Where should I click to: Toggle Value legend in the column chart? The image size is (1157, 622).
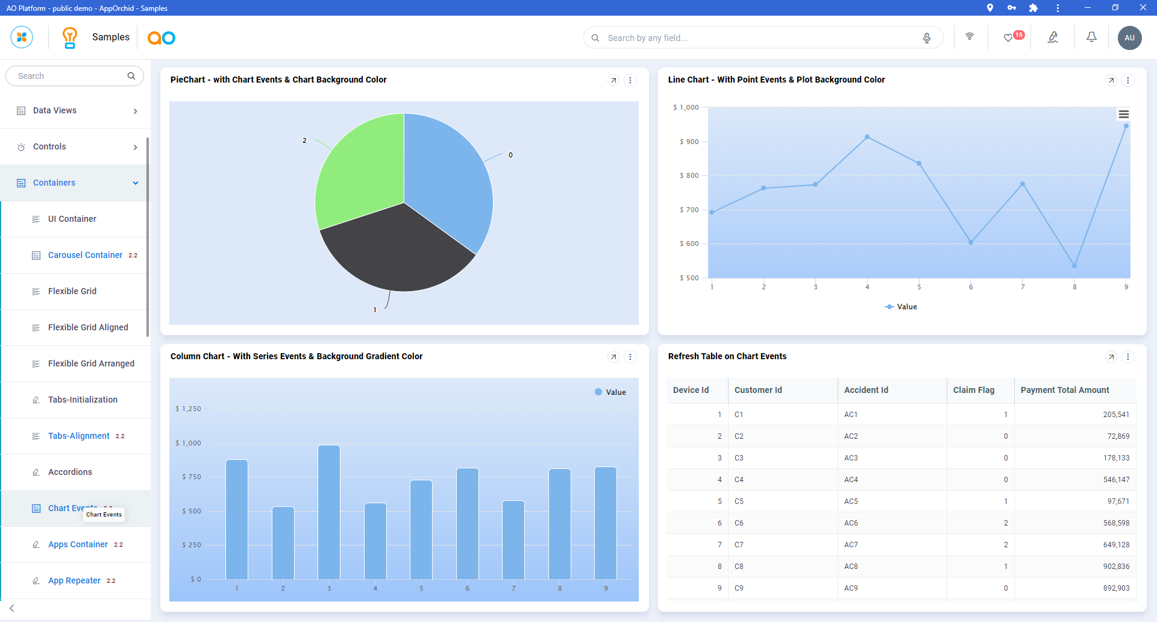[610, 392]
